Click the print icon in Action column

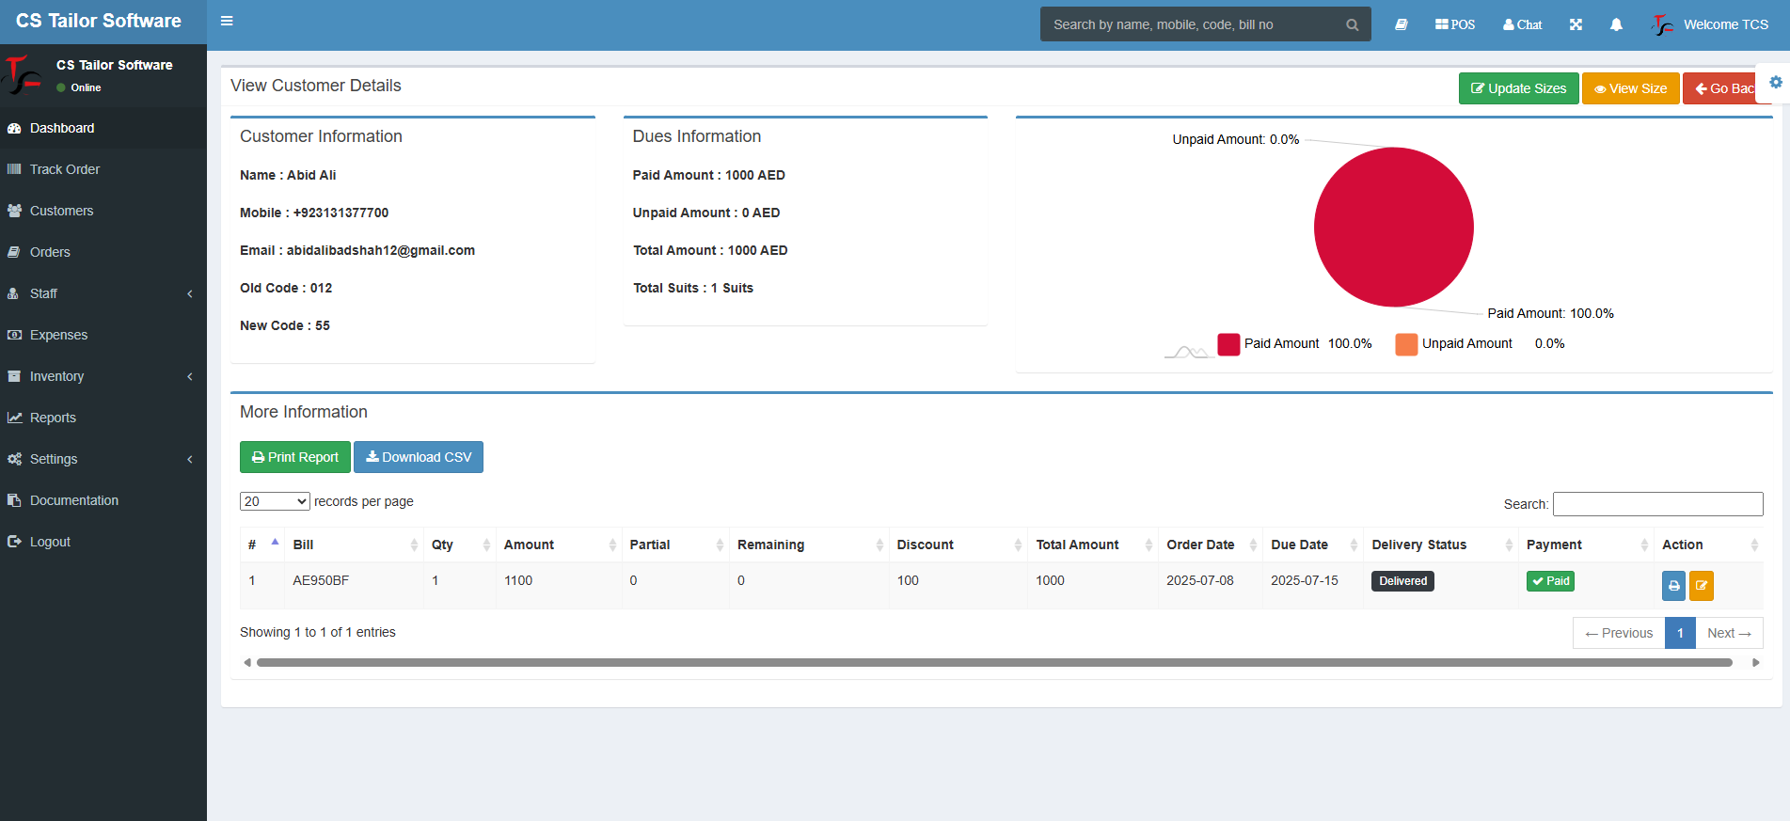tap(1673, 585)
